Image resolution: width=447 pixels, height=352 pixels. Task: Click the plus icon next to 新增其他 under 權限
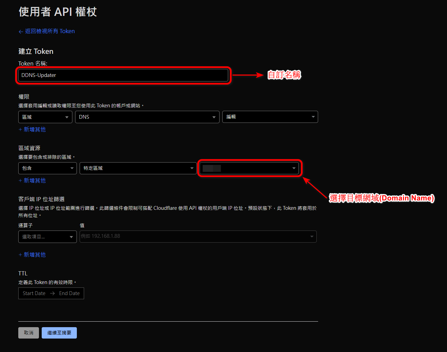20,129
